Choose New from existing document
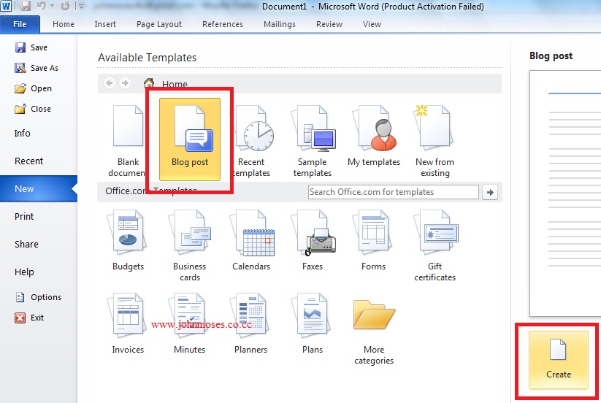Image resolution: width=601 pixels, height=403 pixels. (435, 141)
